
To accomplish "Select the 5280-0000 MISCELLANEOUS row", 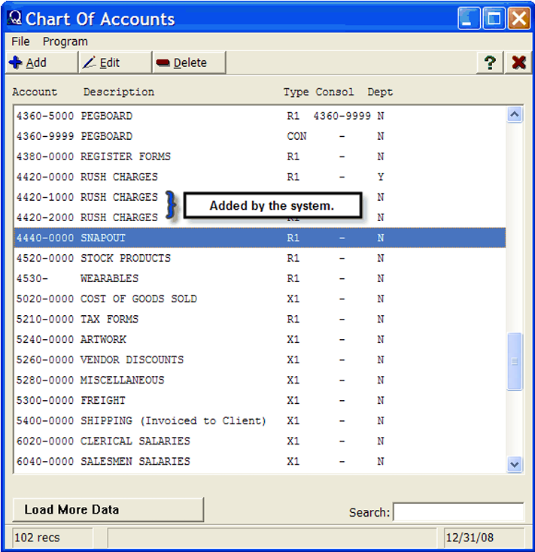I will click(x=260, y=380).
